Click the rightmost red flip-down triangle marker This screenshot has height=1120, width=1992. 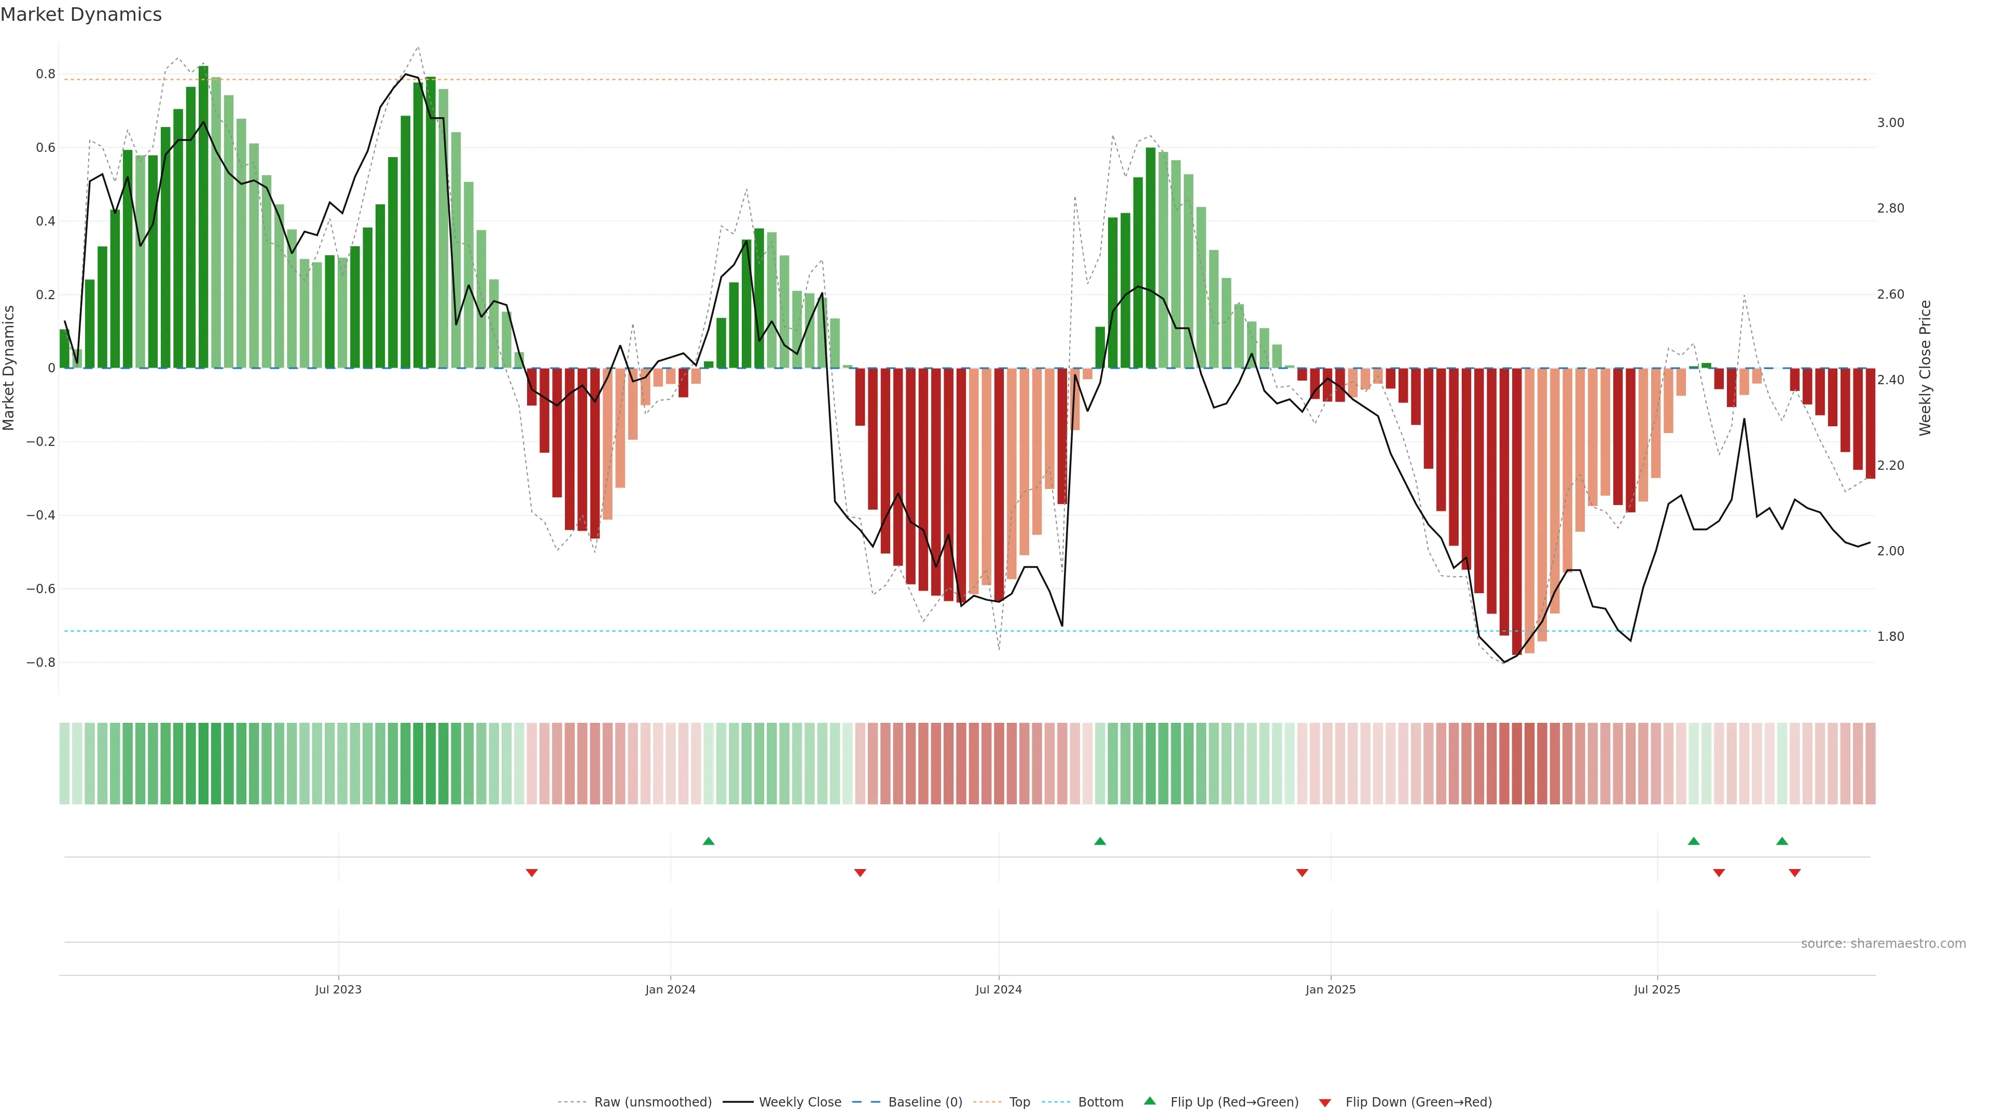tap(1794, 873)
